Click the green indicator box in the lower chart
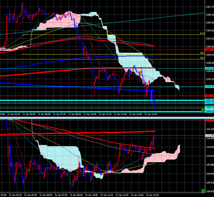The width and height of the screenshot is (214, 197). (203, 191)
